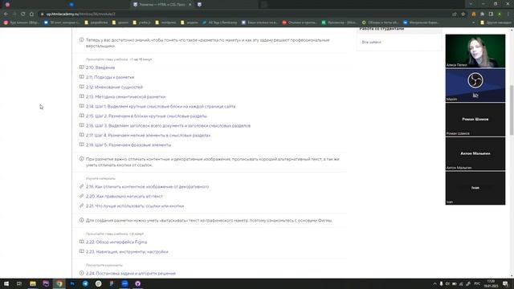Open the browser Extensions puzzle icon
The height and width of the screenshot is (289, 514).
tap(482, 14)
